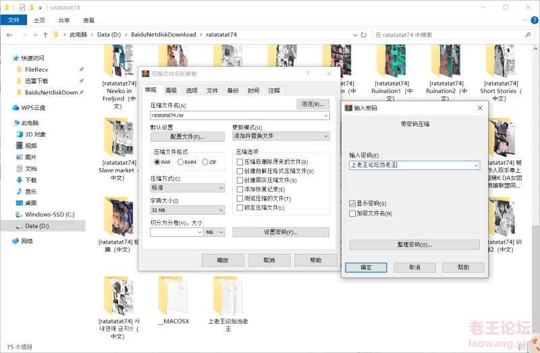Open 3D 对象 in sidebar
The width and height of the screenshot is (540, 353).
(35, 134)
